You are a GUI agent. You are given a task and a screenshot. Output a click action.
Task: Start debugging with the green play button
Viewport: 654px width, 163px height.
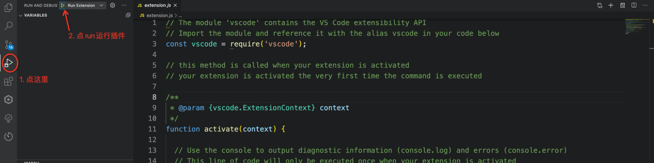coord(63,5)
